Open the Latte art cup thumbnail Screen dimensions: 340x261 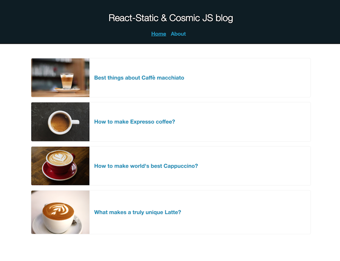pyautogui.click(x=60, y=212)
